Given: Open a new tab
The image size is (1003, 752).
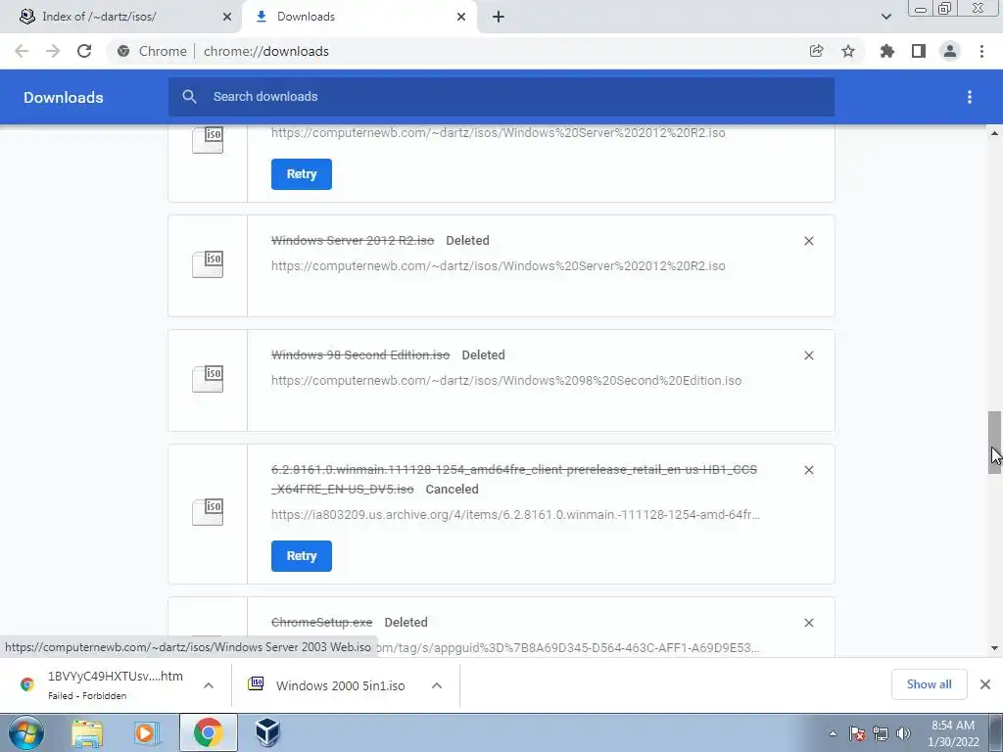Looking at the screenshot, I should point(499,17).
